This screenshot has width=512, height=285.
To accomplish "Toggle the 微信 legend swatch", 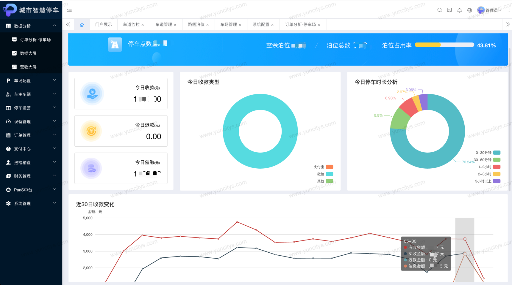I will pyautogui.click(x=330, y=174).
